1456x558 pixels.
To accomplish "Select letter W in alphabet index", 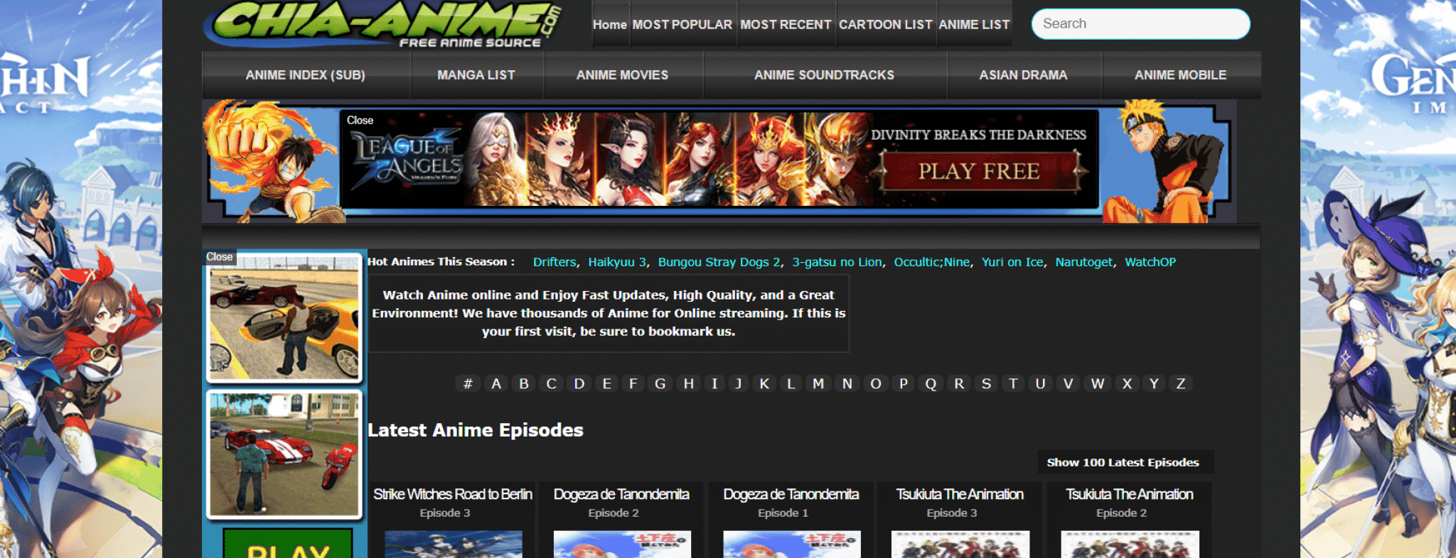I will pos(1098,383).
